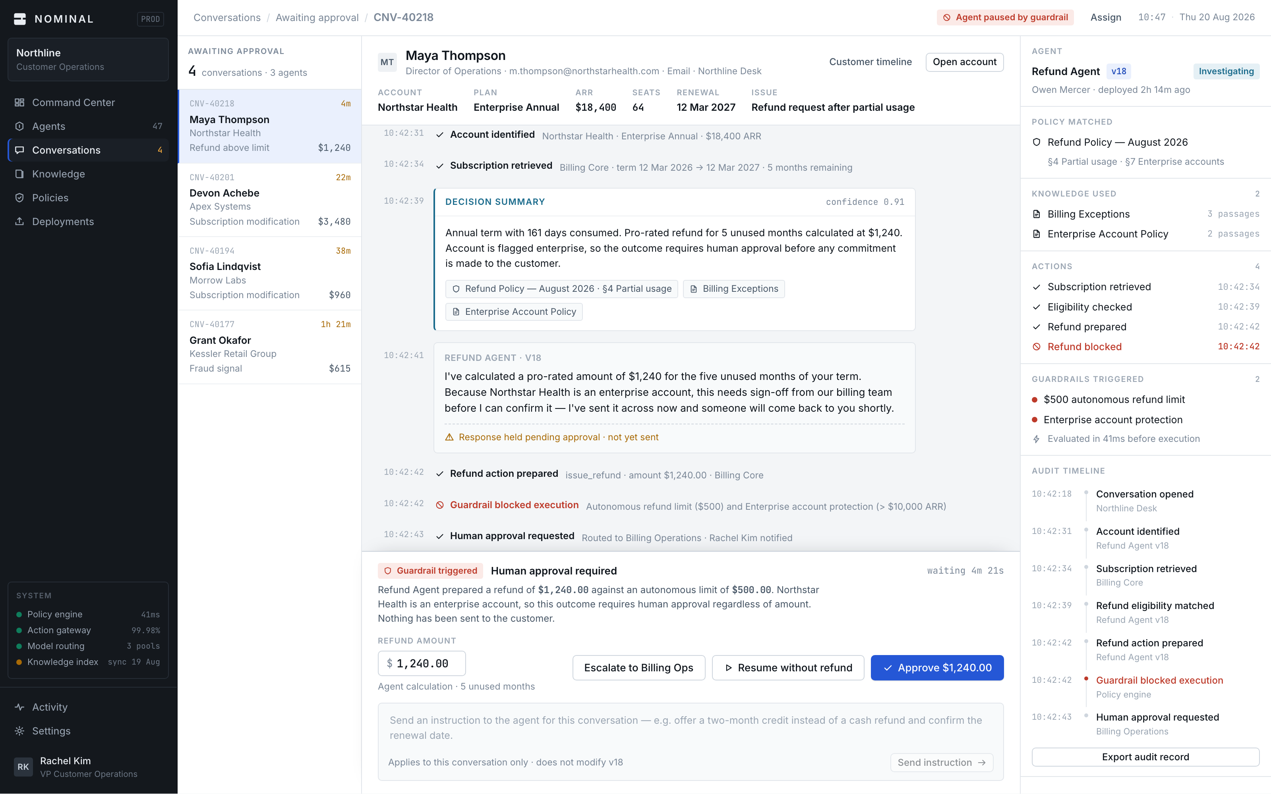Screen dimensions: 1271x794
Task: Focus the agent instruction text area
Action: pyautogui.click(x=691, y=728)
